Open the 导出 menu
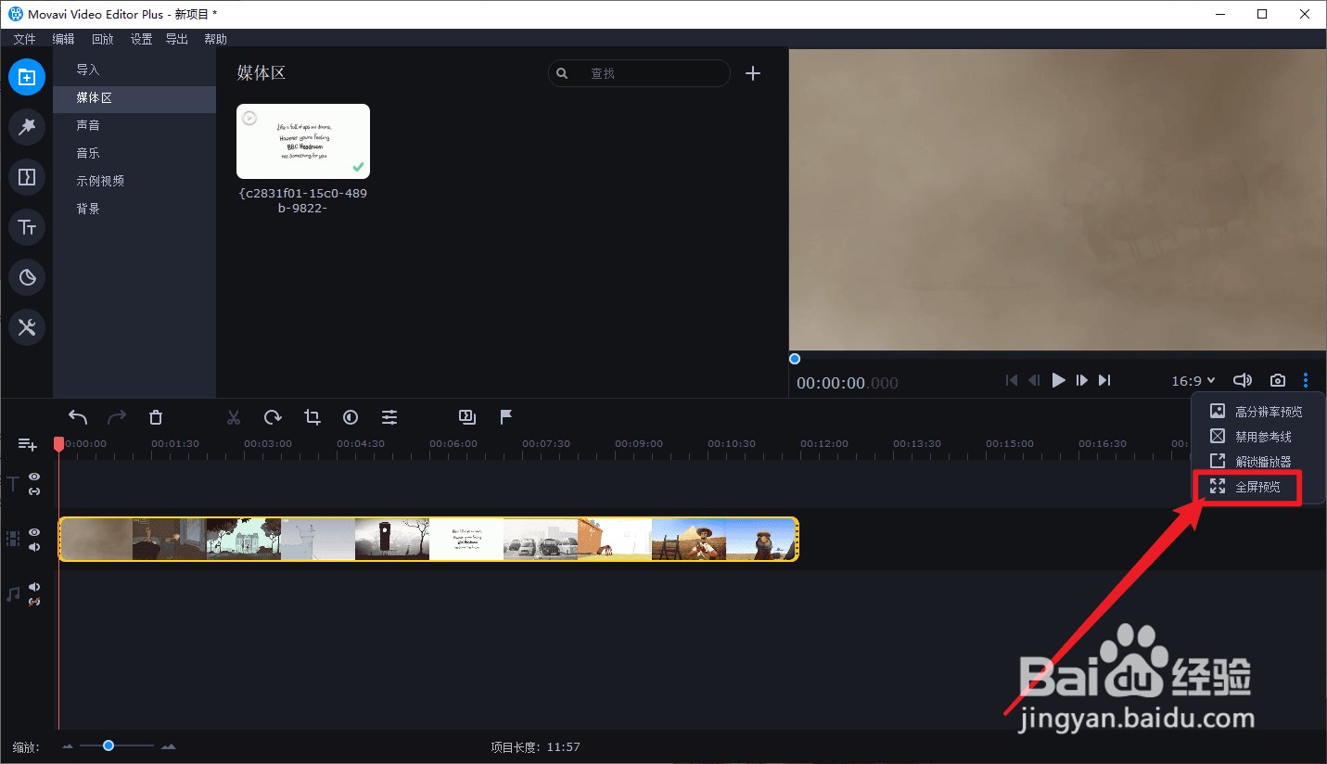The height and width of the screenshot is (764, 1327). click(176, 39)
